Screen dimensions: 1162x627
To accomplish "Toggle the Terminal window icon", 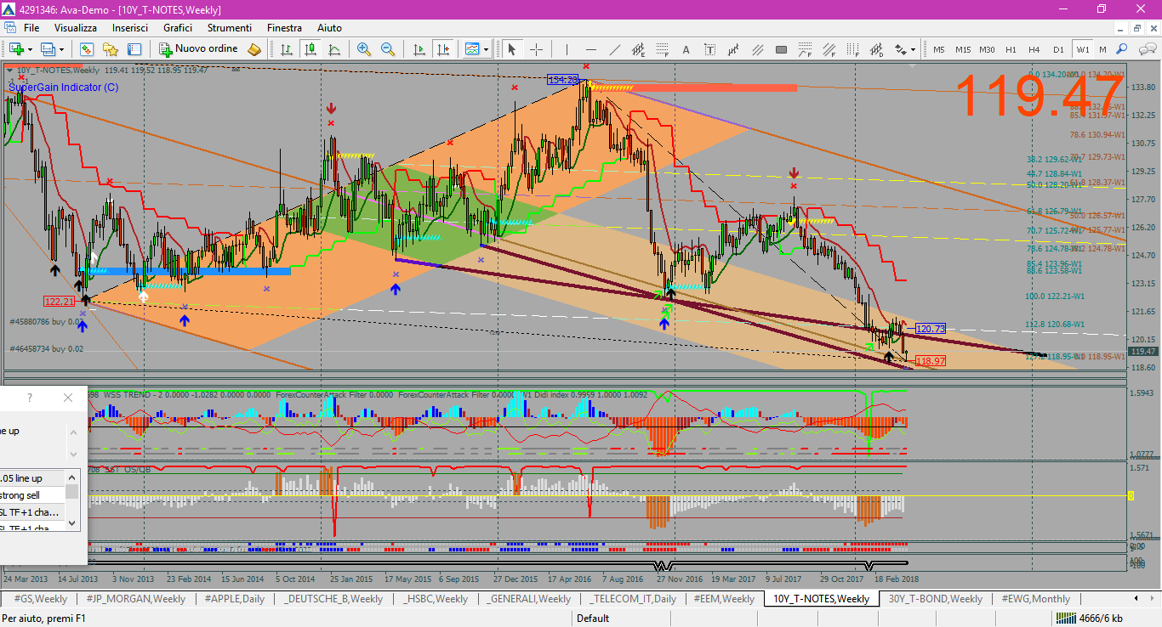I will (134, 49).
